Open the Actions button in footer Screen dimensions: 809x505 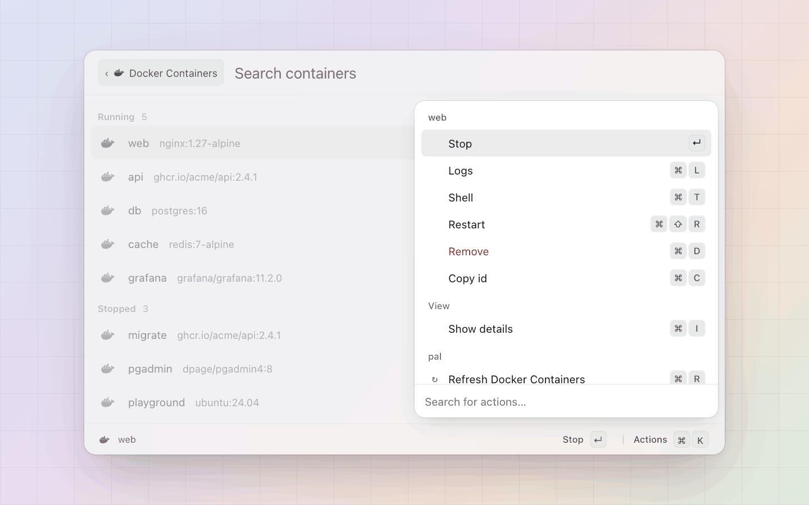671,440
